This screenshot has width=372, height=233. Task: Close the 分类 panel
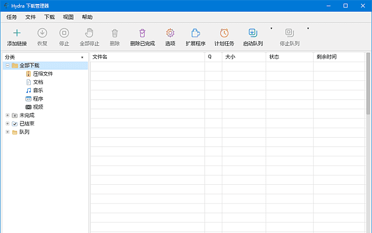(x=83, y=57)
